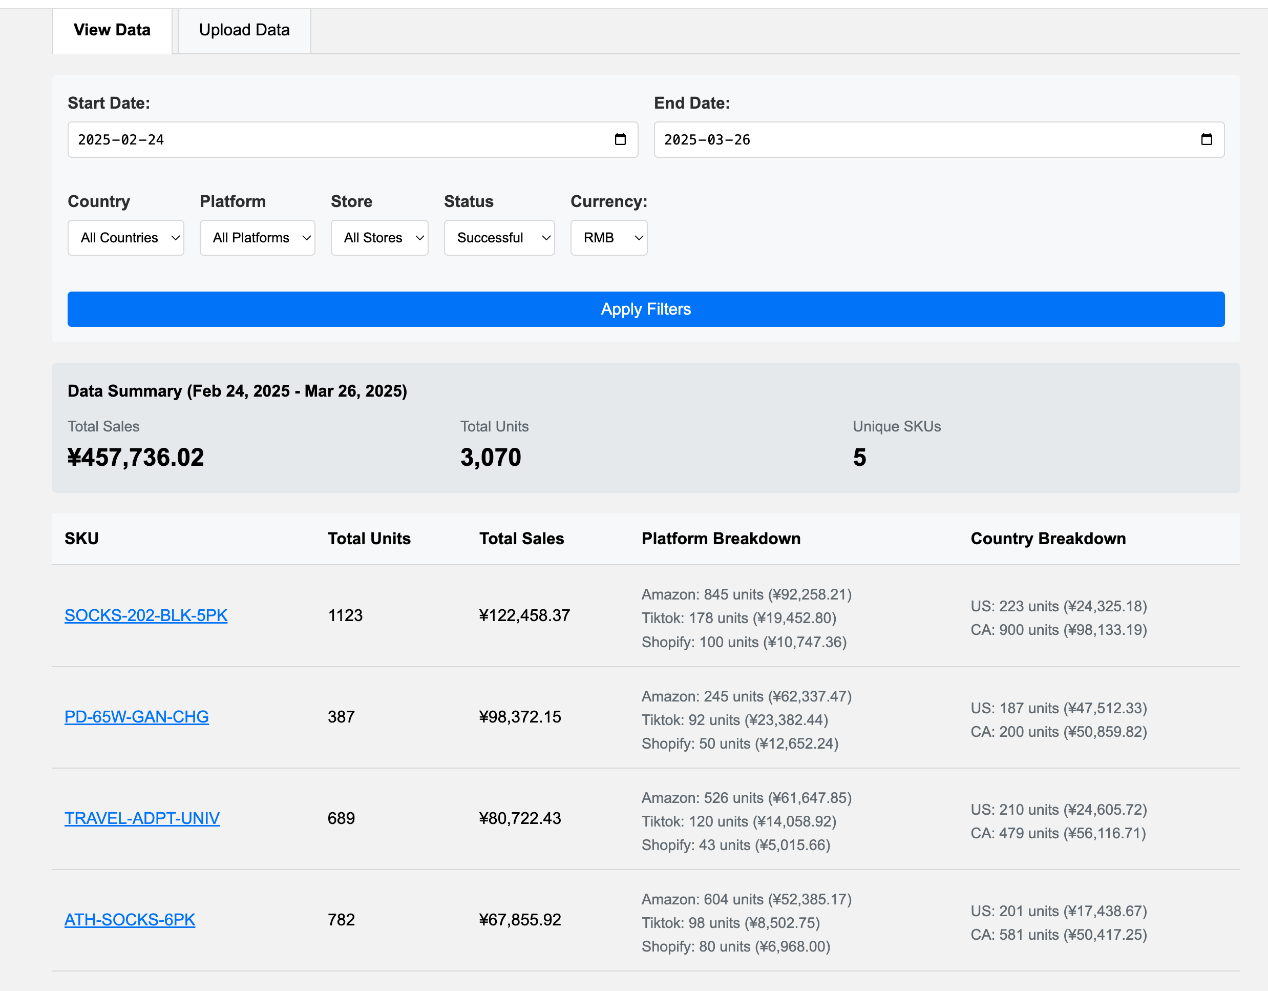1268x991 pixels.
Task: Select the total units value 3,070
Action: (x=491, y=457)
